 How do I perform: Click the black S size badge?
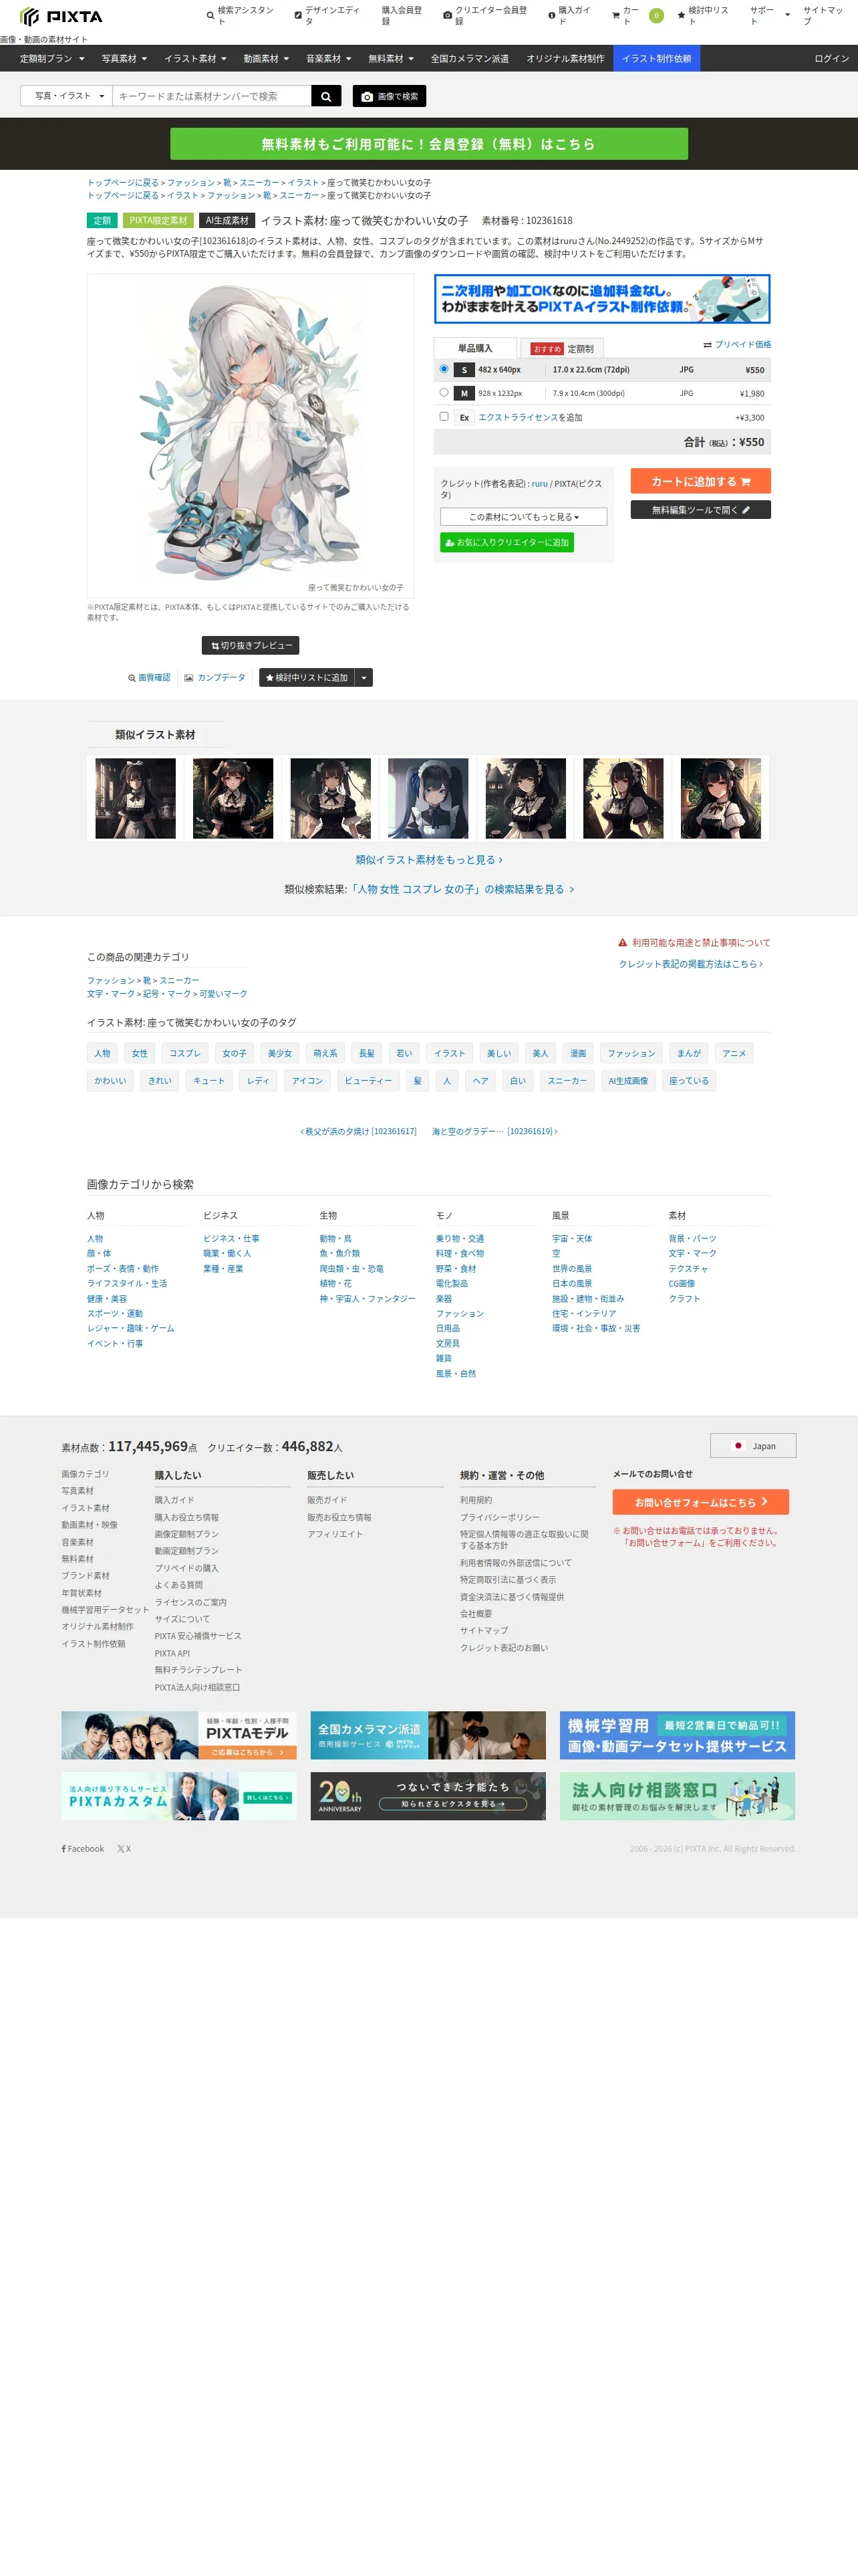(x=464, y=370)
